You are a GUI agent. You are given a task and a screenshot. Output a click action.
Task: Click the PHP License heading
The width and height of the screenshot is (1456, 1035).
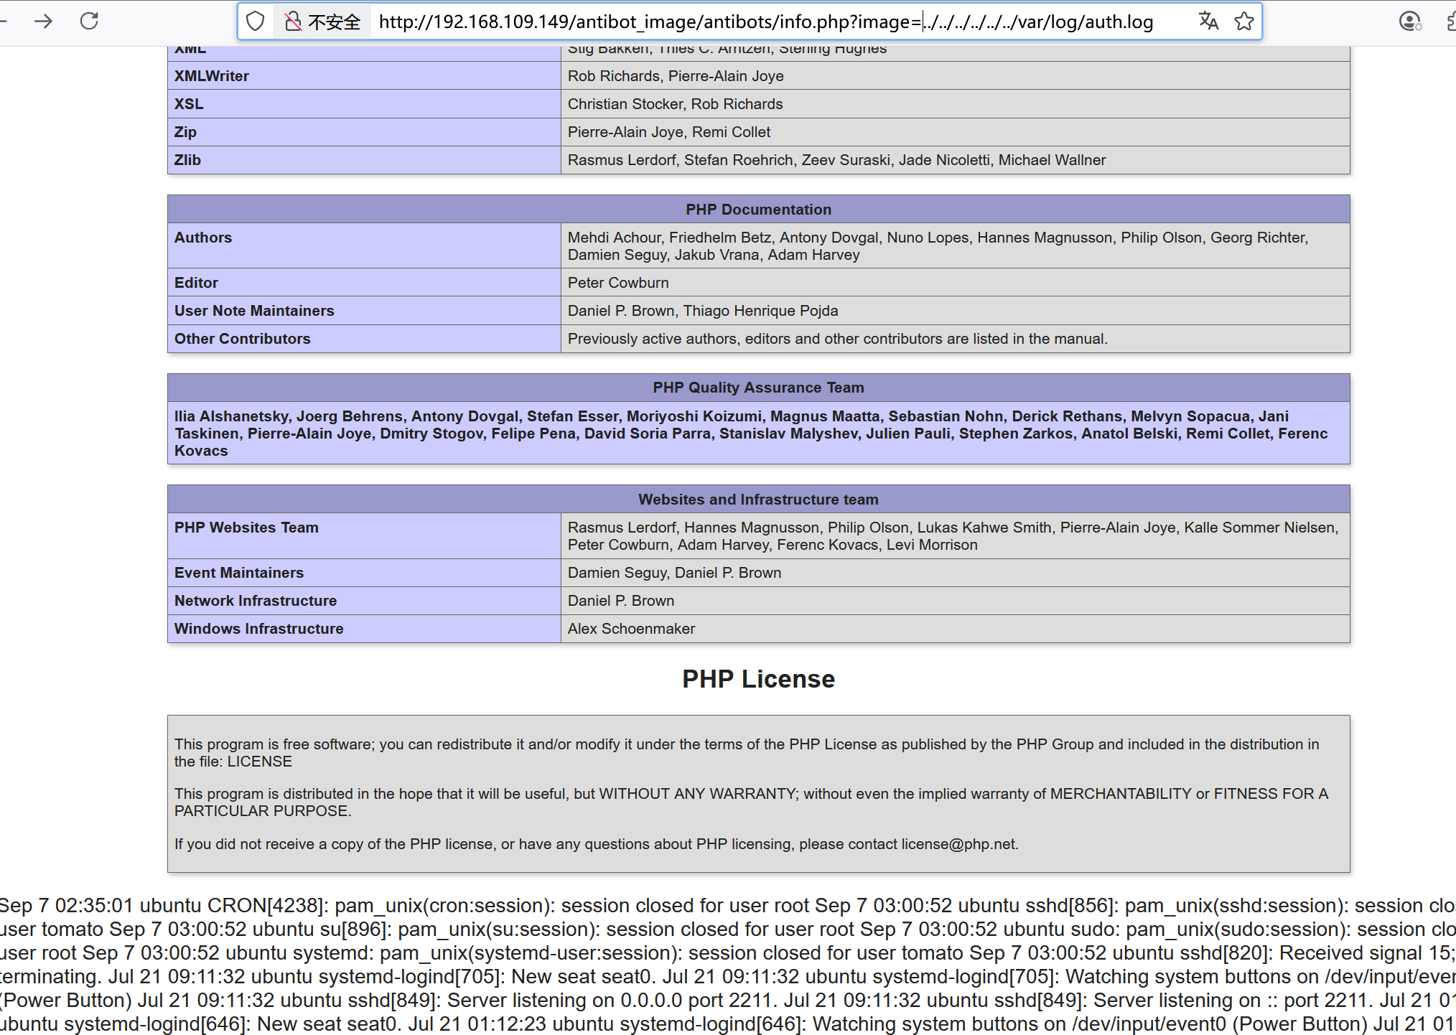(x=758, y=679)
